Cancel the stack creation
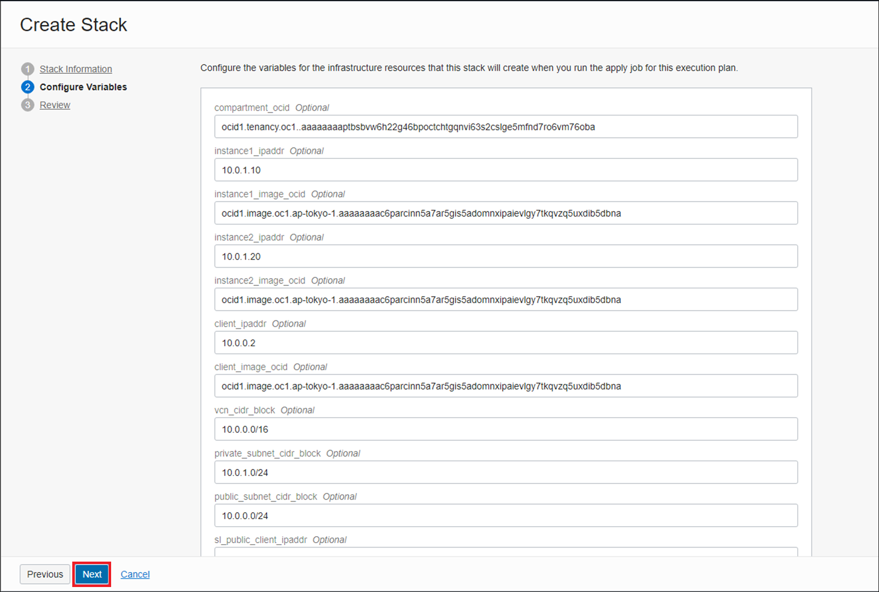The image size is (879, 592). (x=135, y=574)
